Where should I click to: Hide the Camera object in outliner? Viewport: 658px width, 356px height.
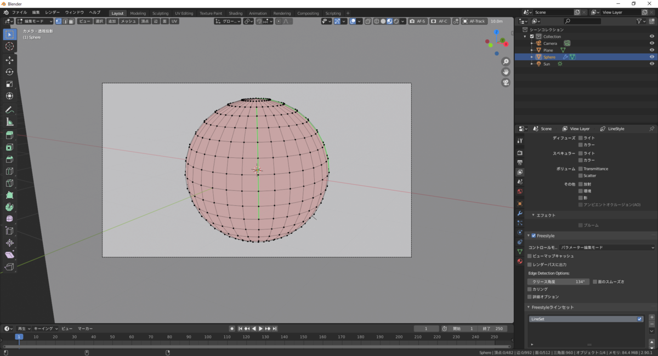pyautogui.click(x=652, y=43)
